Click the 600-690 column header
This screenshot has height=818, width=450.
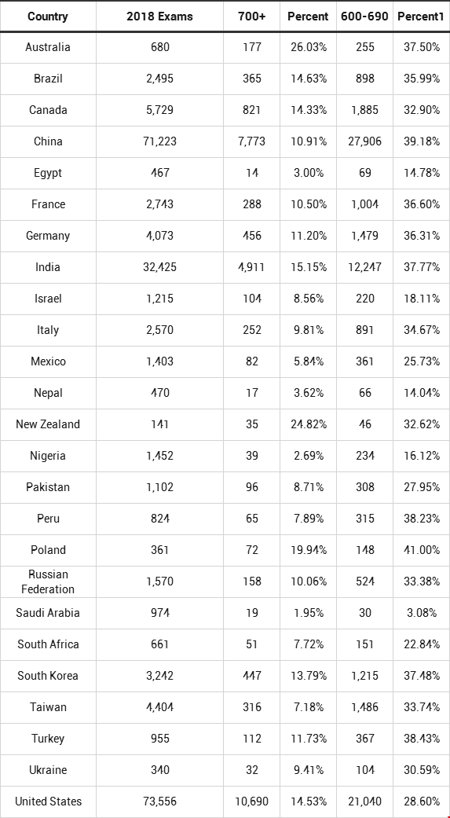(x=365, y=17)
